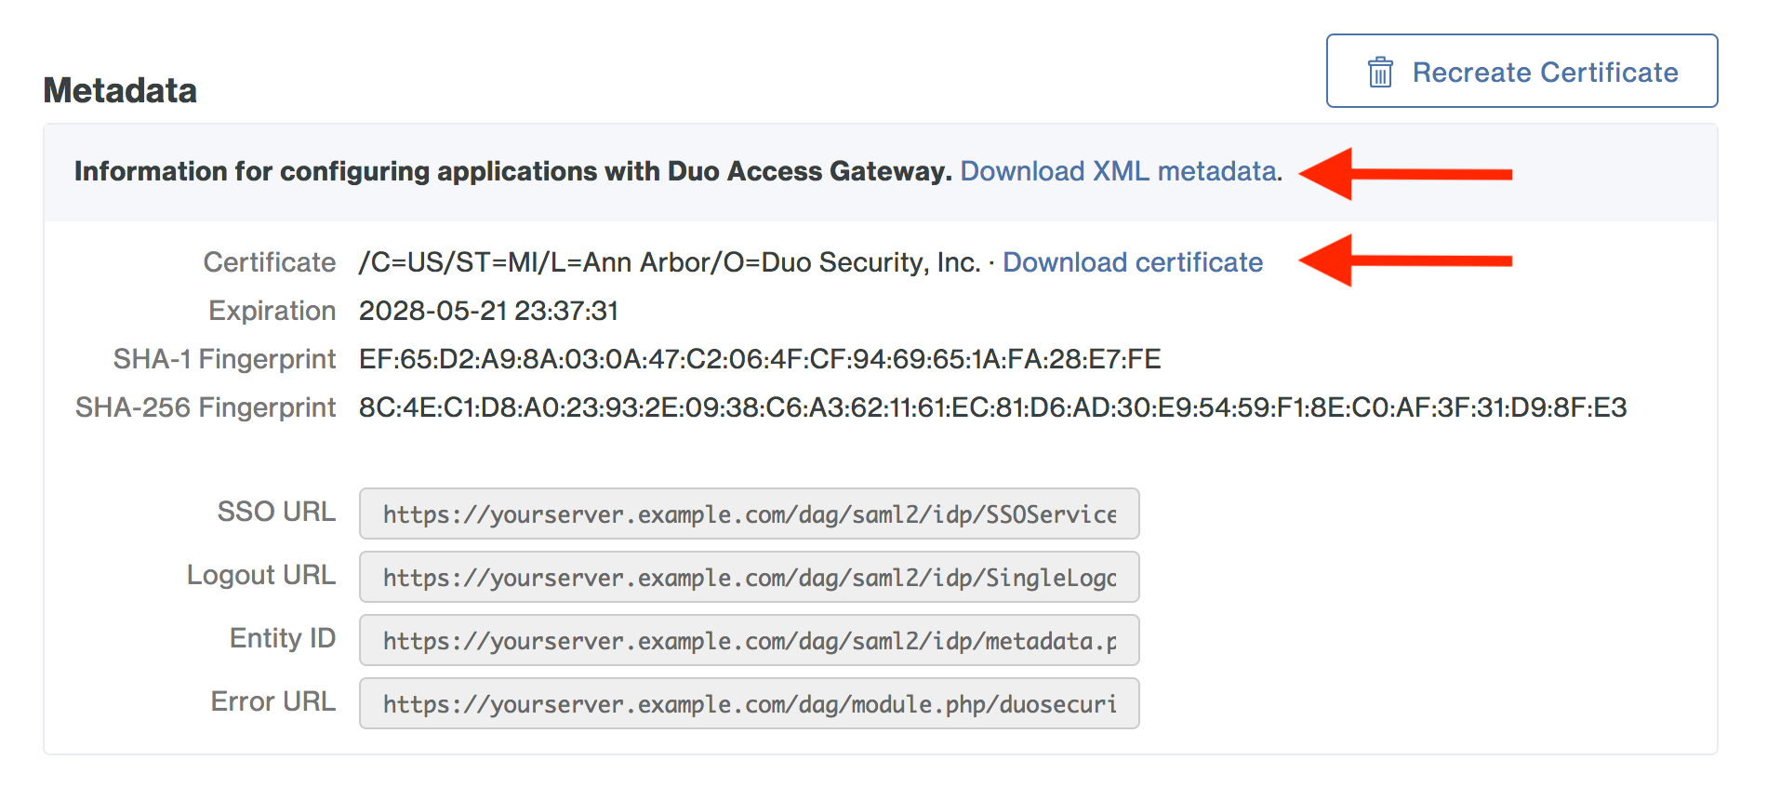Click the bold Duo Access Gateway information text
Screen dimensions: 1767x787
pos(512,171)
